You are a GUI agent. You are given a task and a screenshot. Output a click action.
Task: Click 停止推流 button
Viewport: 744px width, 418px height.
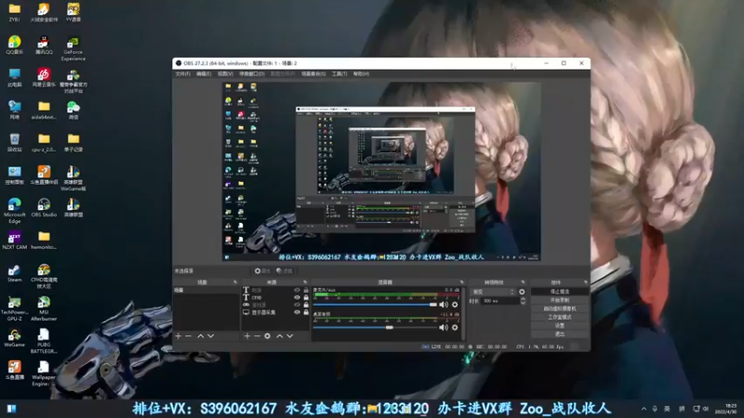(560, 292)
